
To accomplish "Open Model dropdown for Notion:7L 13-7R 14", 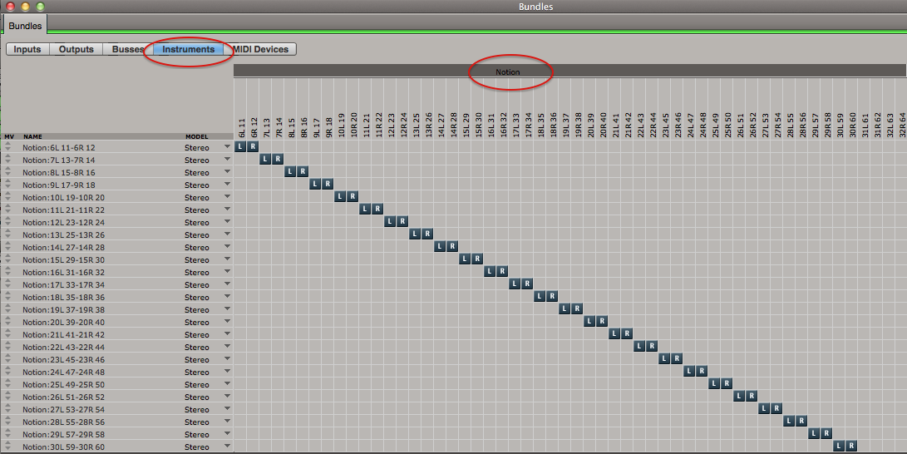I will click(x=227, y=160).
